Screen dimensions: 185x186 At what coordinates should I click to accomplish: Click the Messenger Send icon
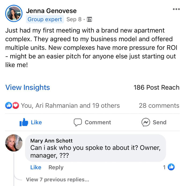(x=146, y=122)
